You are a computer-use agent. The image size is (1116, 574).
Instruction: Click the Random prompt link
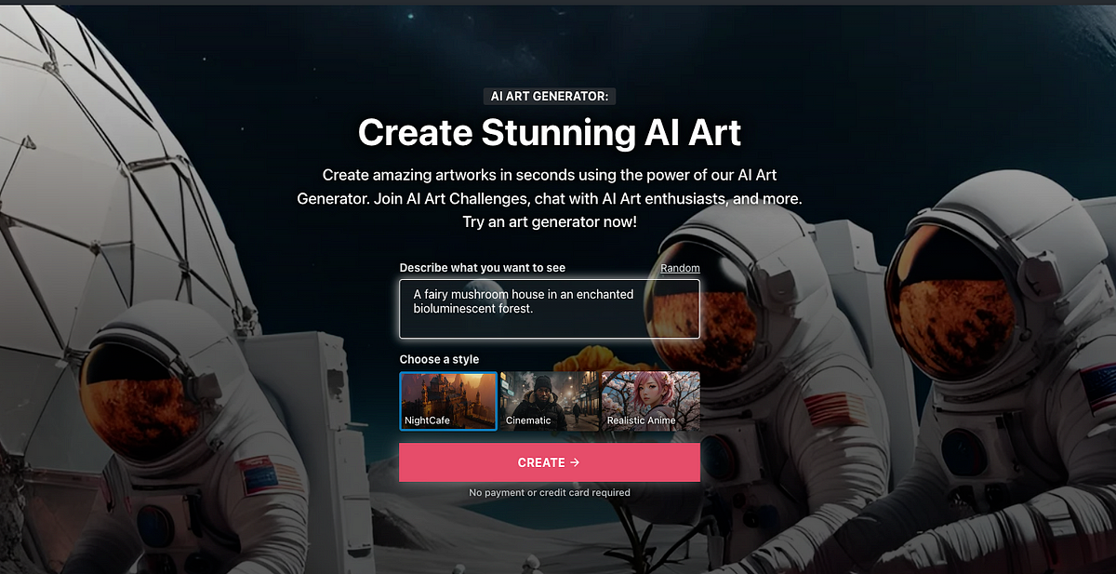pyautogui.click(x=680, y=268)
